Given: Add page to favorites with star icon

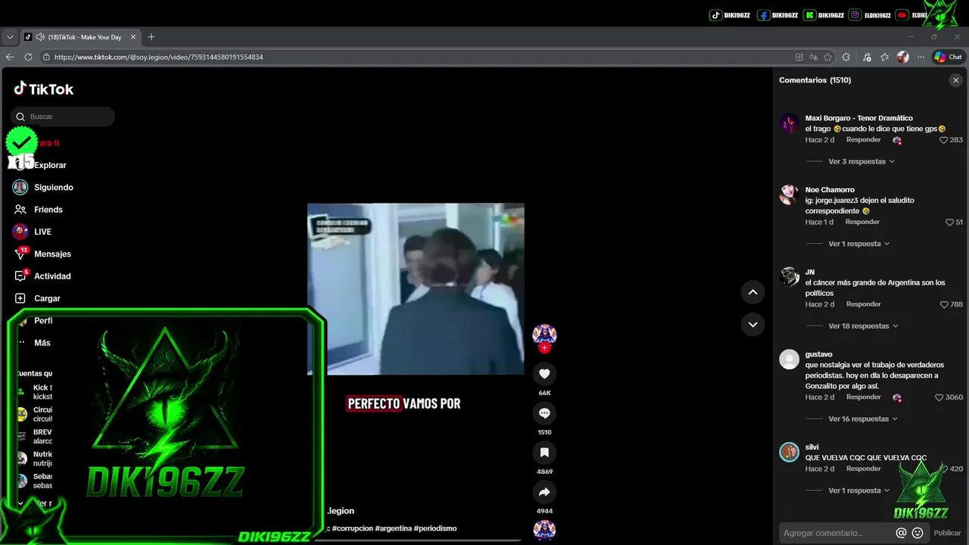Looking at the screenshot, I should pyautogui.click(x=828, y=57).
